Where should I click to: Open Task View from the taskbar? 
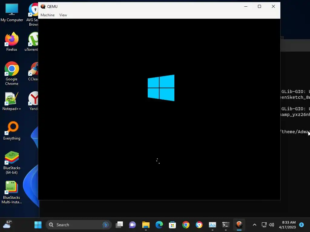tap(119, 225)
